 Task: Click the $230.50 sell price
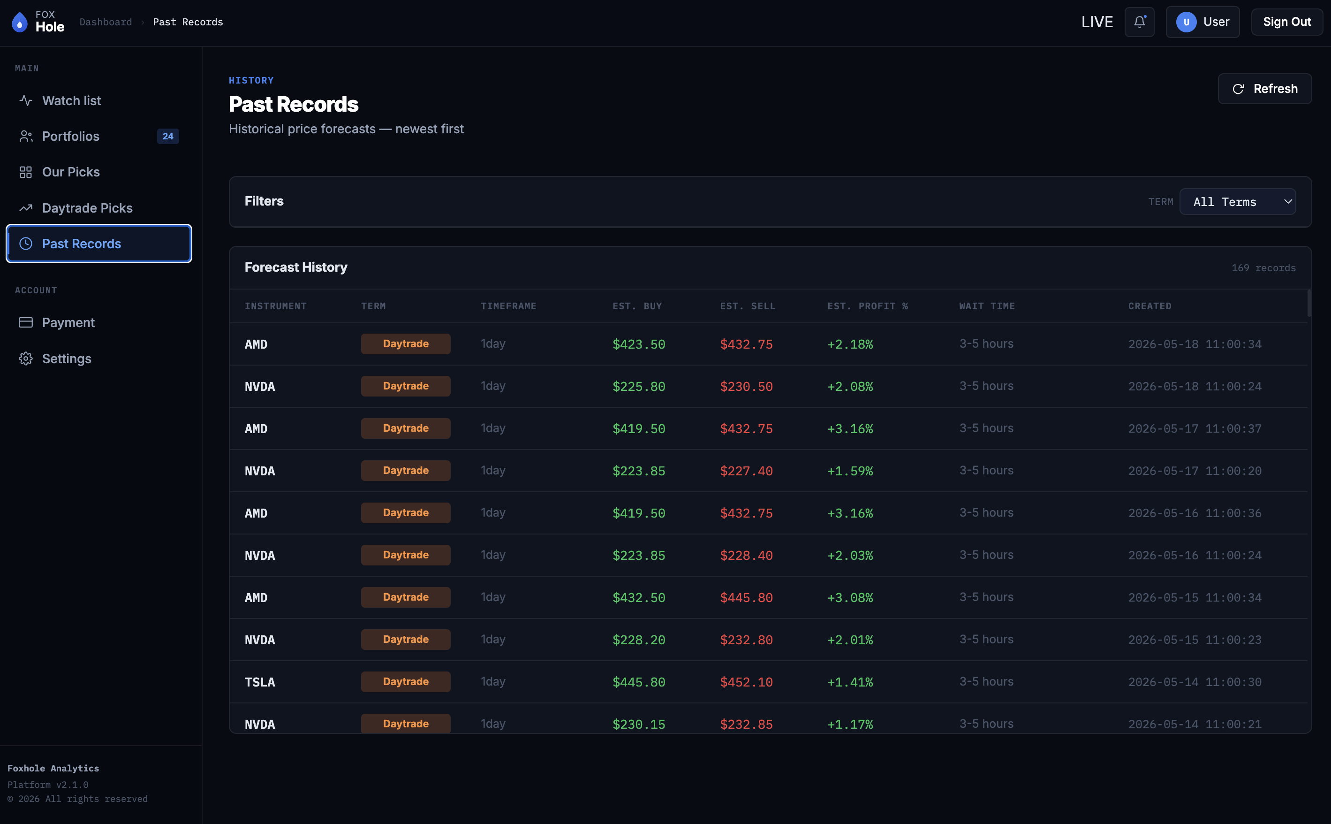746,386
